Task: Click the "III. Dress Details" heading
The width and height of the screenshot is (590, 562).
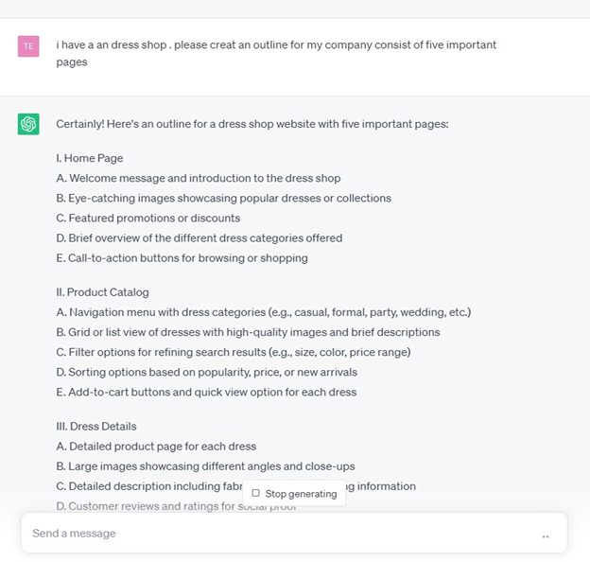Action: 96,427
